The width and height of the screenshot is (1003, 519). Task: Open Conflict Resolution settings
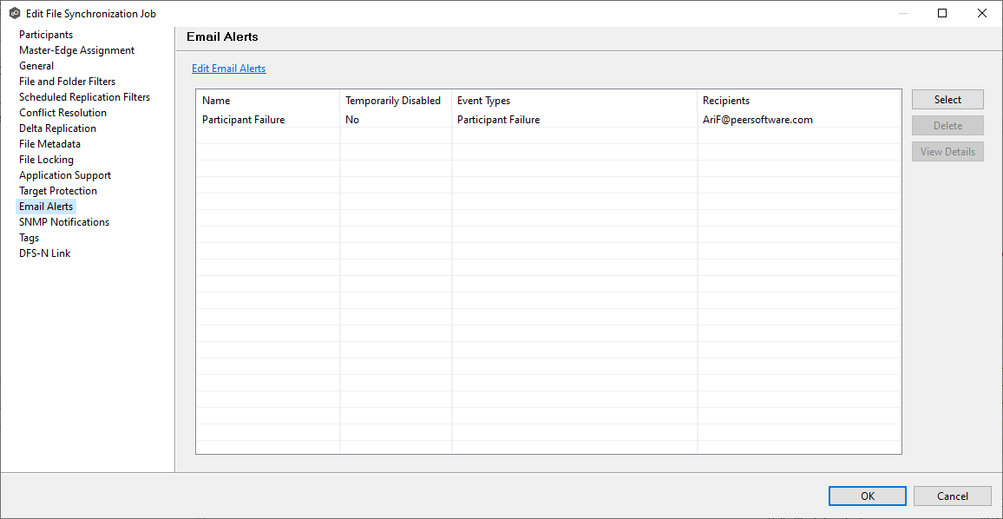[x=62, y=113]
